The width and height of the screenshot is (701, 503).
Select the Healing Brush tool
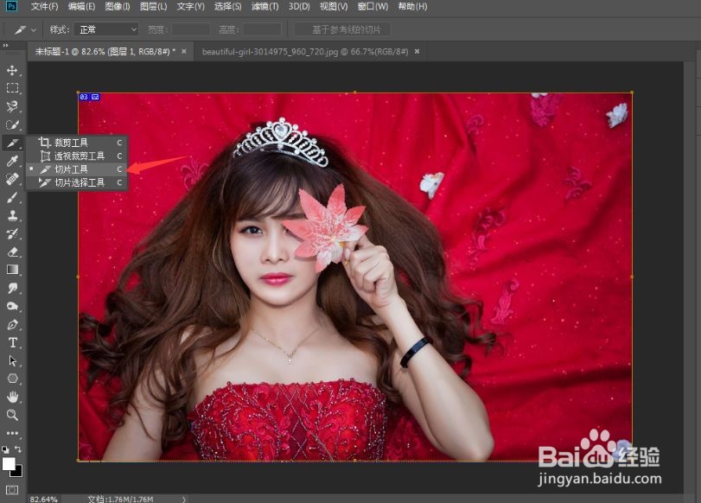coord(12,179)
